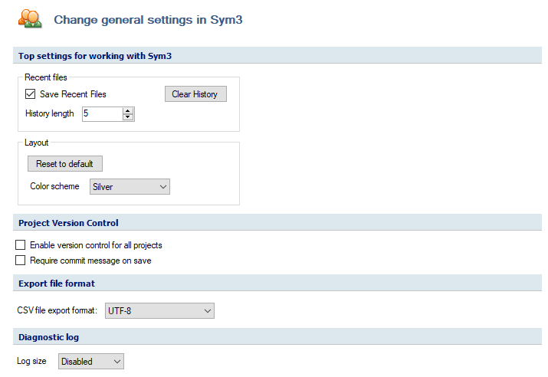Decrease History length with down arrow
The height and width of the screenshot is (377, 548).
pos(128,117)
